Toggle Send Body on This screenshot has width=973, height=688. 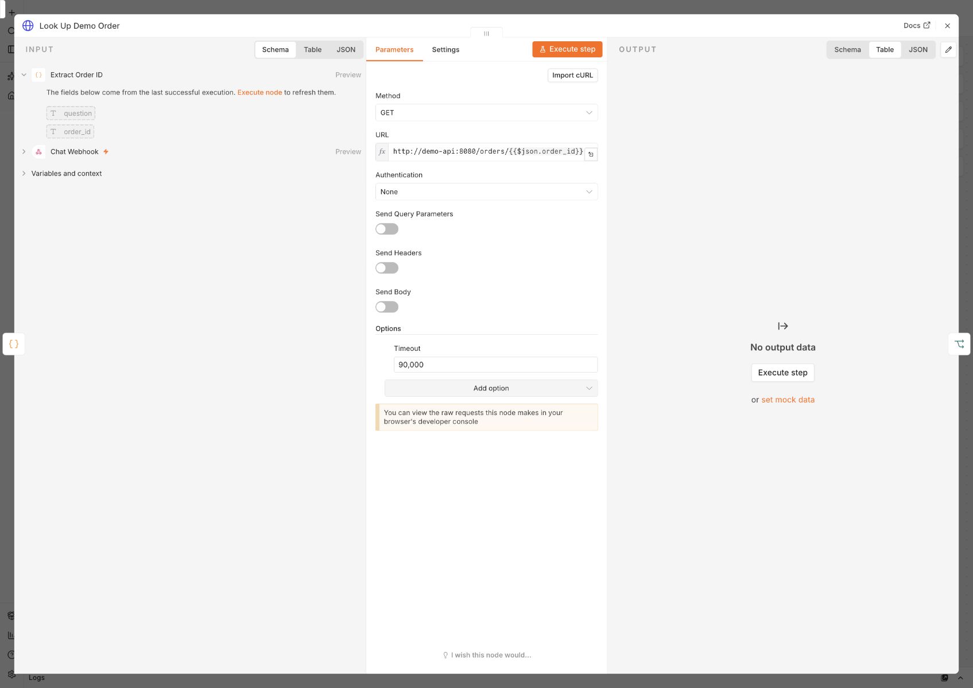click(x=387, y=307)
